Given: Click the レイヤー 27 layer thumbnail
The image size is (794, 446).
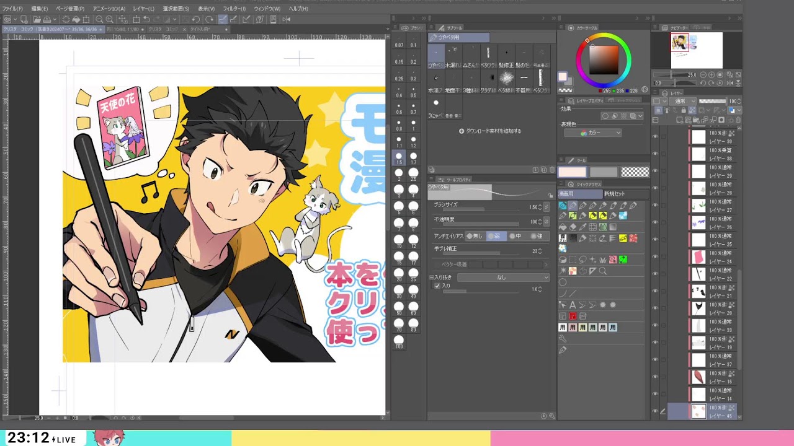Looking at the screenshot, I should pos(699,205).
